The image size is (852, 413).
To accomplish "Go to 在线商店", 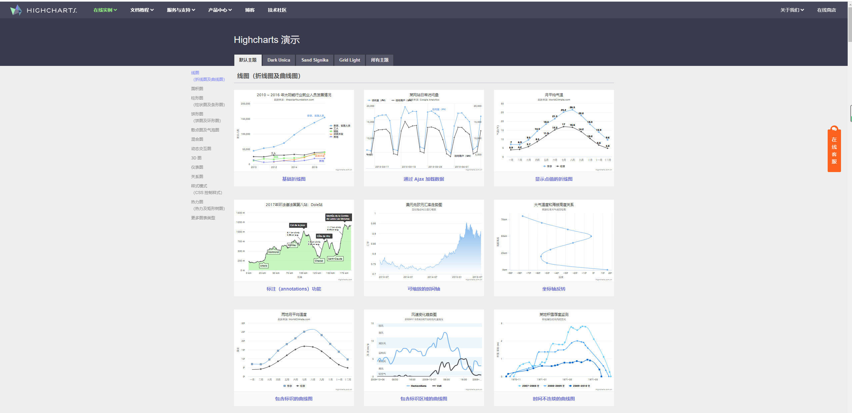I will click(x=826, y=10).
